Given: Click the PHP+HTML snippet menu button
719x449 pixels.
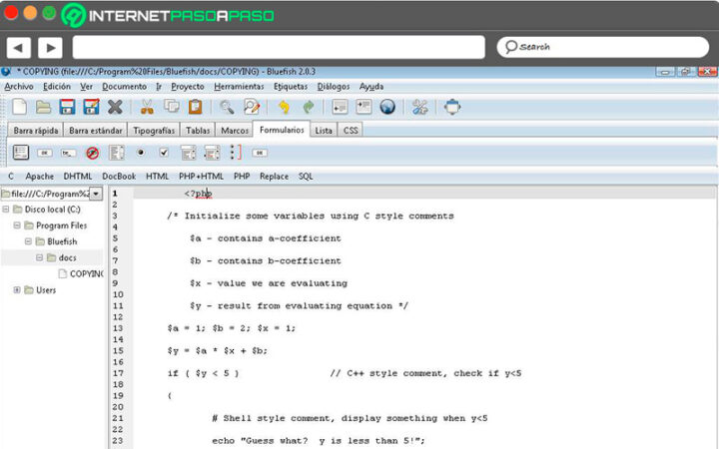Looking at the screenshot, I should click(x=201, y=176).
